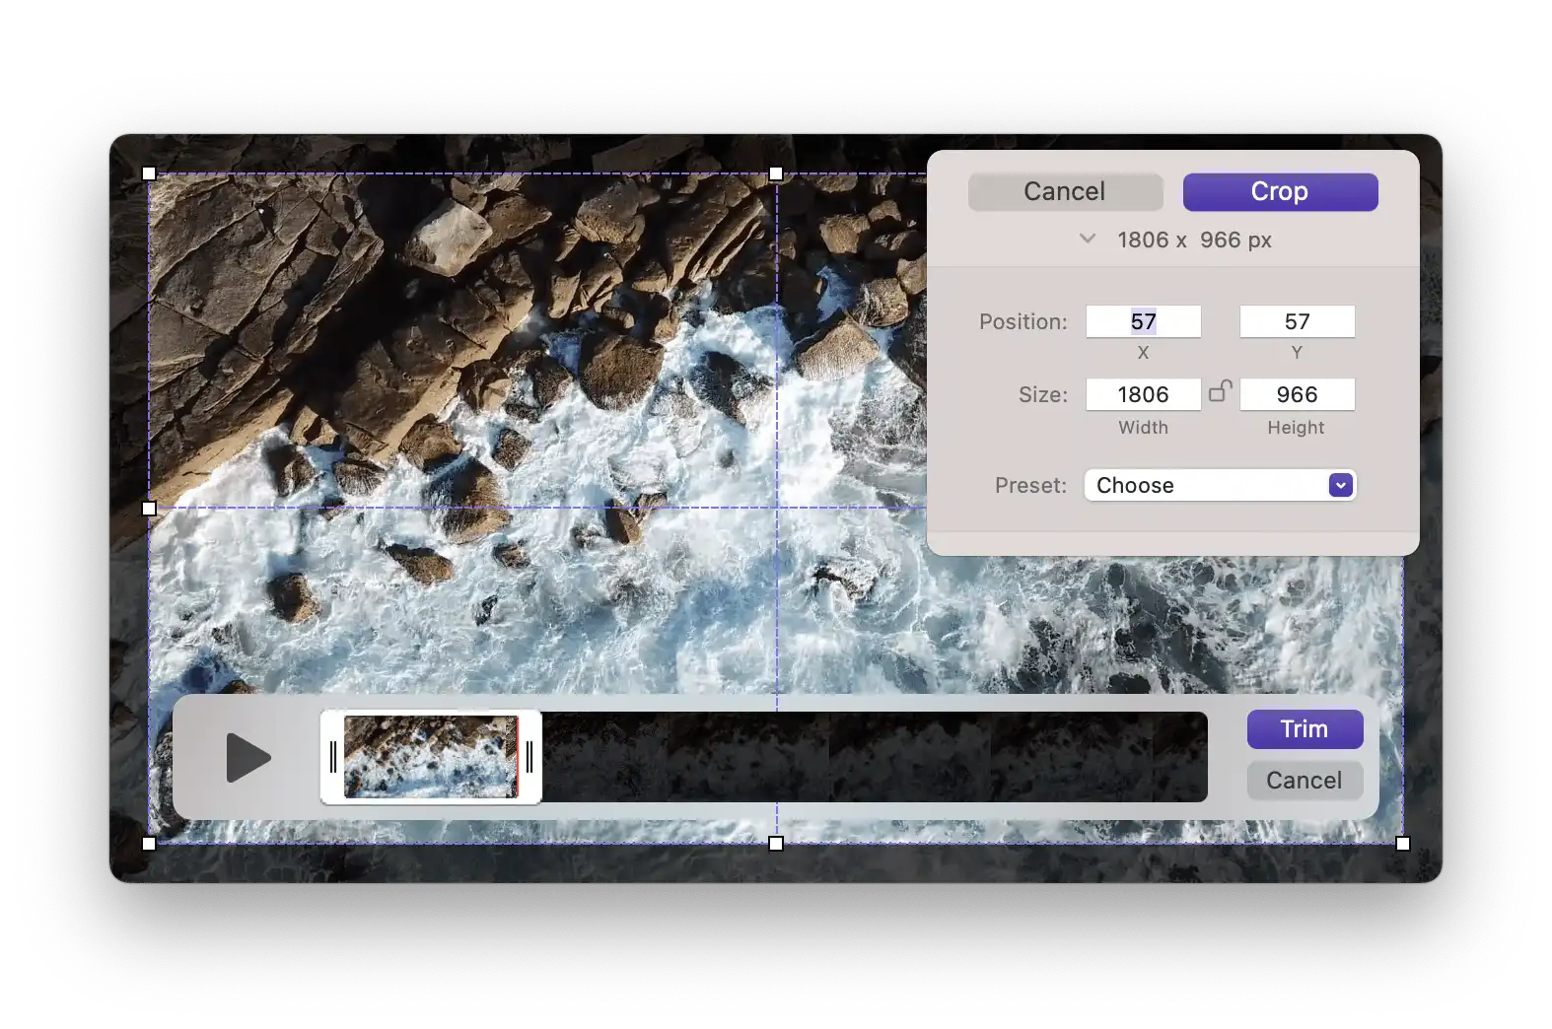Click the top-center crop edge handle
This screenshot has height=1029, width=1552.
776,173
